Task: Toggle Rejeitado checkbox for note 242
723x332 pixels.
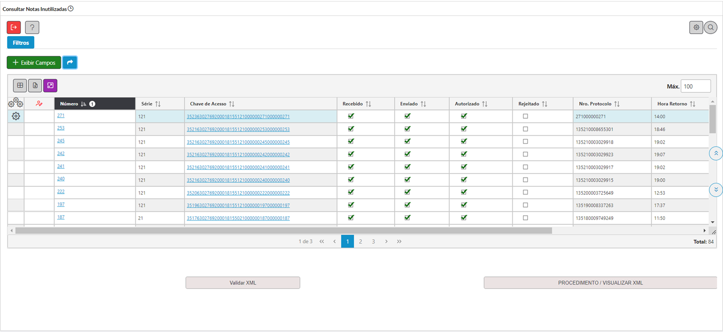Action: tap(526, 154)
